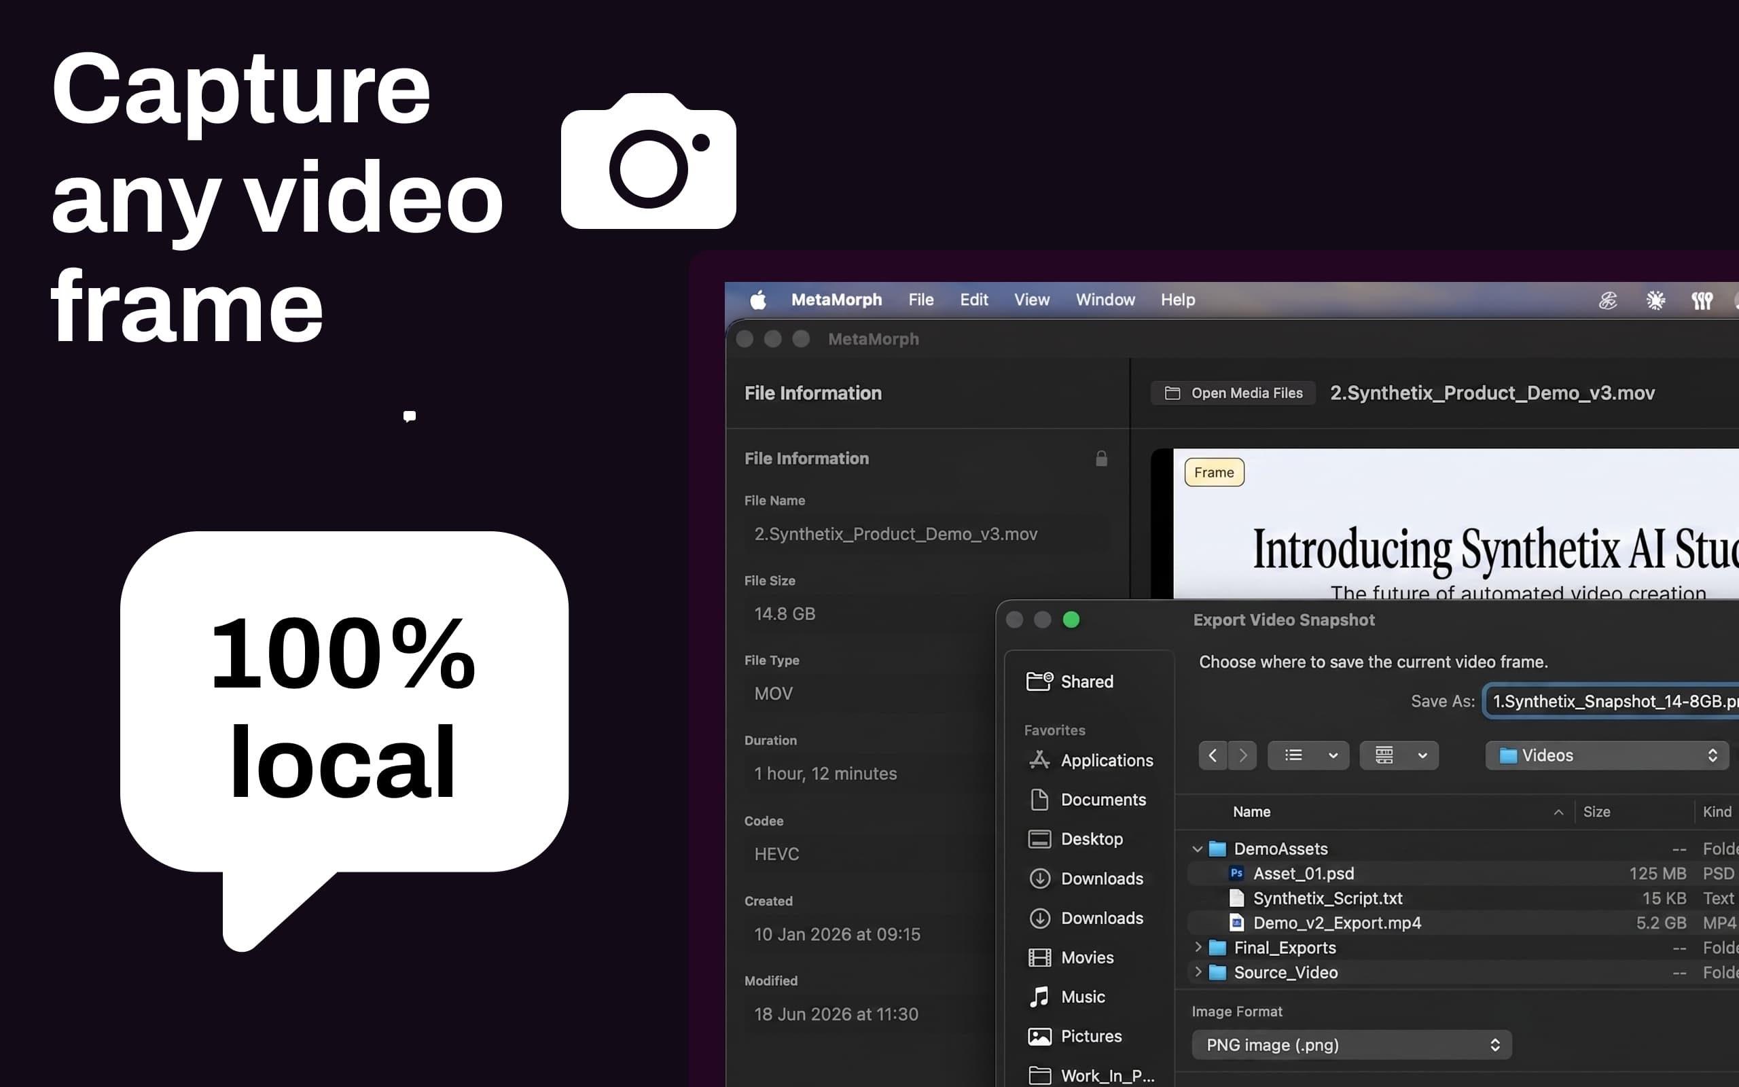Image resolution: width=1739 pixels, height=1087 pixels.
Task: Open the Help menu
Action: (1178, 300)
